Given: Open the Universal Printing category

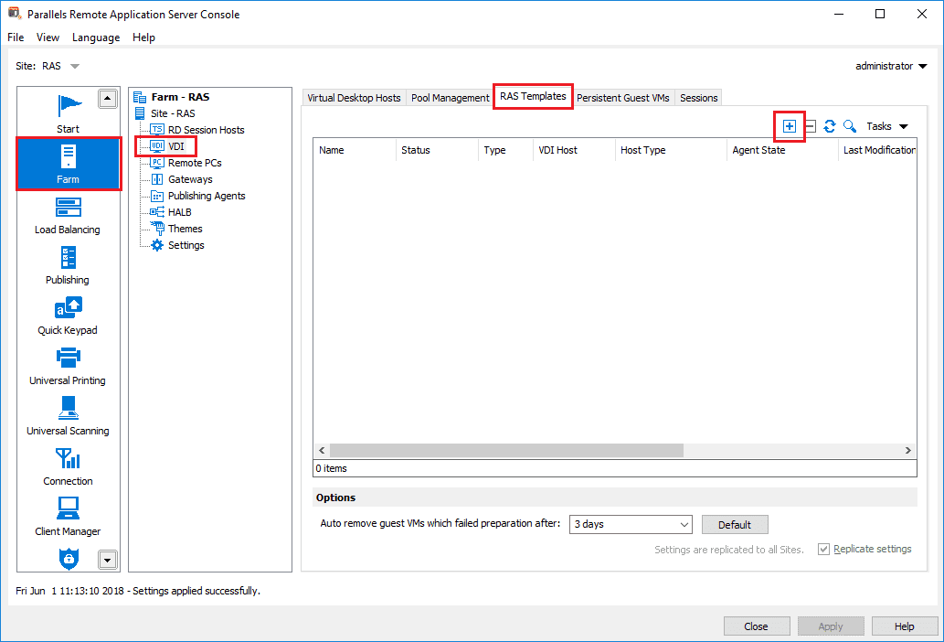Looking at the screenshot, I should (68, 367).
